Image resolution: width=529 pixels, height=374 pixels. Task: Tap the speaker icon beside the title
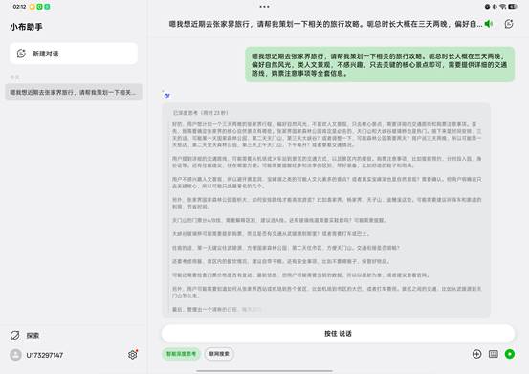tap(488, 24)
